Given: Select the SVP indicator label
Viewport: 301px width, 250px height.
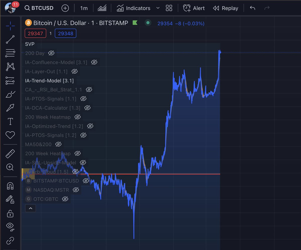Looking at the screenshot, I should 30,44.
